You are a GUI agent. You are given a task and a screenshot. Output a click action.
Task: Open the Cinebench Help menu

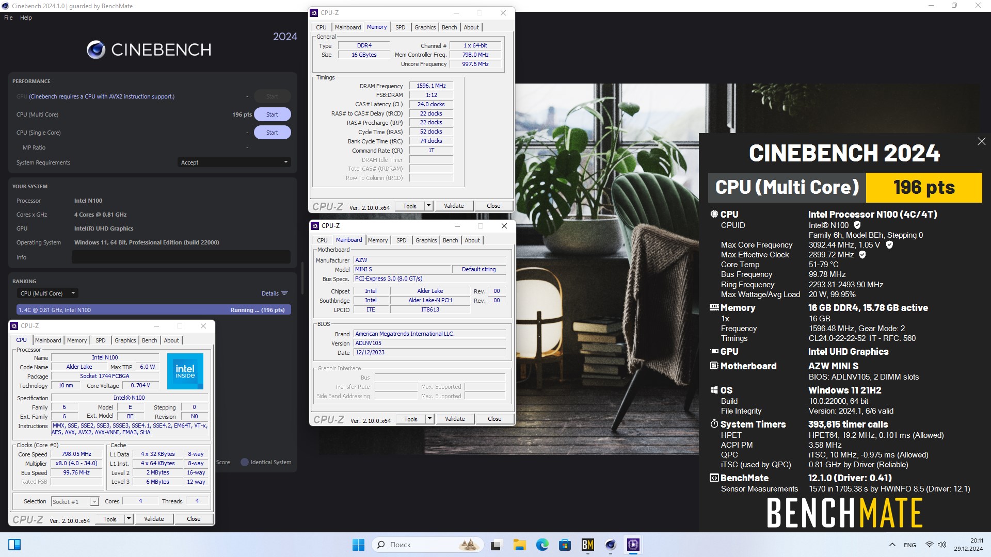(26, 18)
